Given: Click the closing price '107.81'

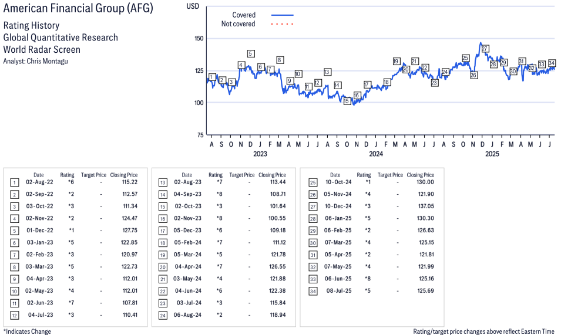Looking at the screenshot, I should pyautogui.click(x=130, y=303).
